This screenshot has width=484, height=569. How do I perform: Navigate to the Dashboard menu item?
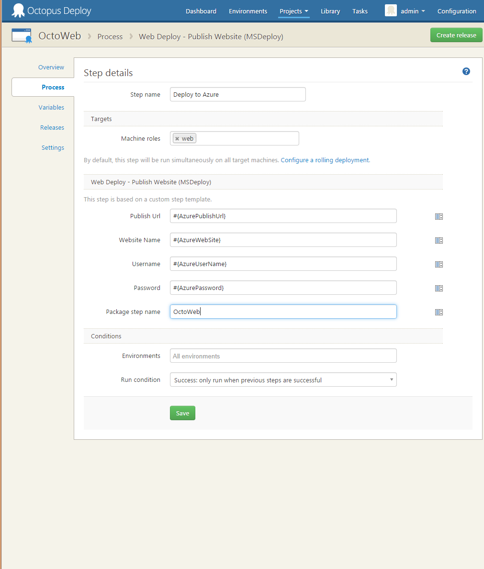pos(201,11)
